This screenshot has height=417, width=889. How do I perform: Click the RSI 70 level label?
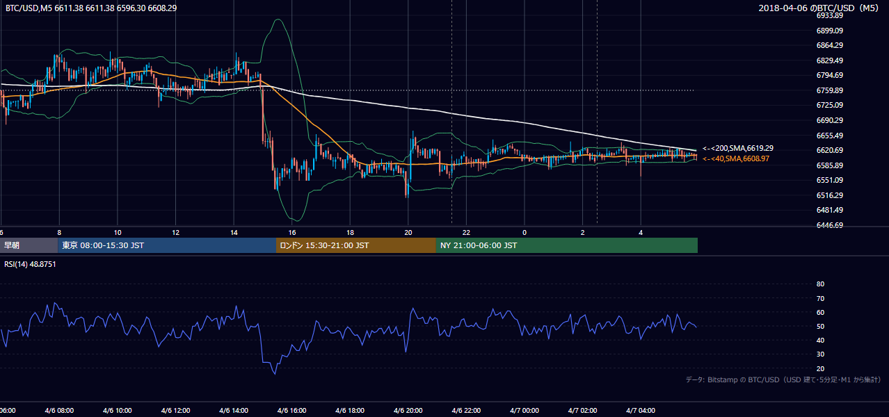tap(820, 298)
